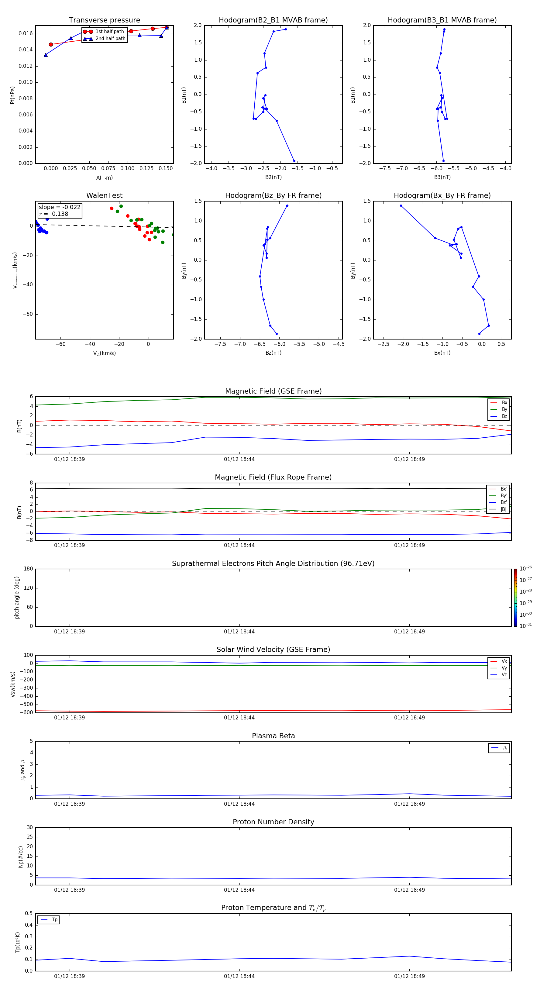Select the "By'" legend entry

point(498,496)
